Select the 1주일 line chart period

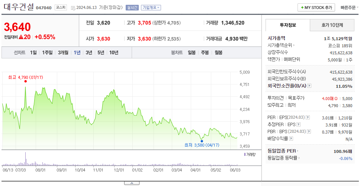tap(47, 52)
